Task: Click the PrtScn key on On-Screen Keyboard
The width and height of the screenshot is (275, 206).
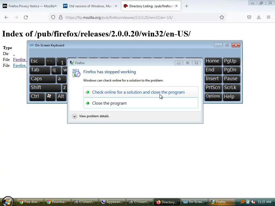Action: point(213,88)
